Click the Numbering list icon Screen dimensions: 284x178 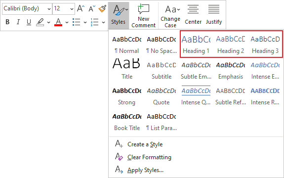[x=94, y=22]
